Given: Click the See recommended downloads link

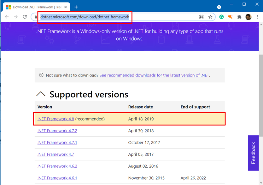Looking at the screenshot, I should coord(154,75).
